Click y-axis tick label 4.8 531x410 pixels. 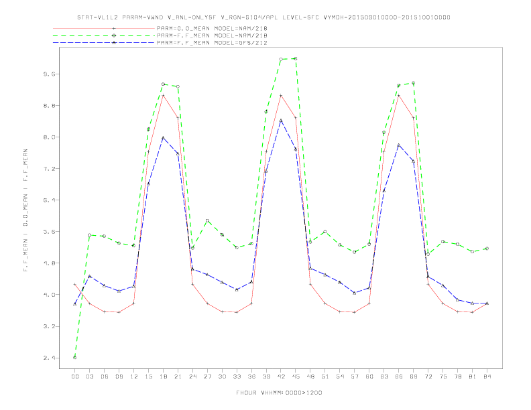click(x=49, y=263)
